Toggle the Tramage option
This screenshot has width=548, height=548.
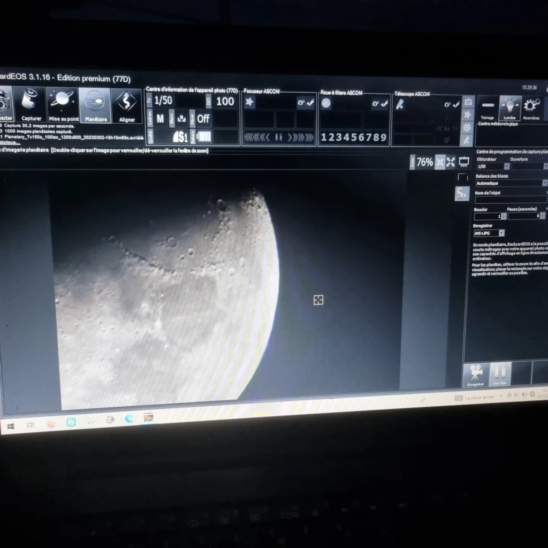coord(488,108)
